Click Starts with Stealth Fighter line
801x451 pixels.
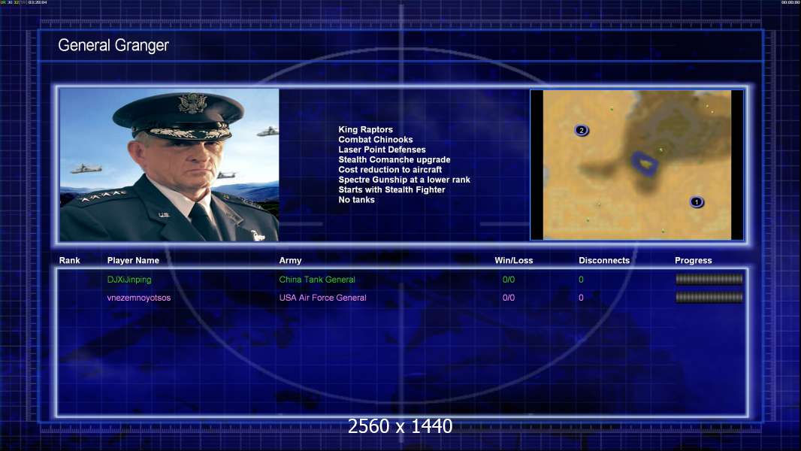click(x=391, y=189)
